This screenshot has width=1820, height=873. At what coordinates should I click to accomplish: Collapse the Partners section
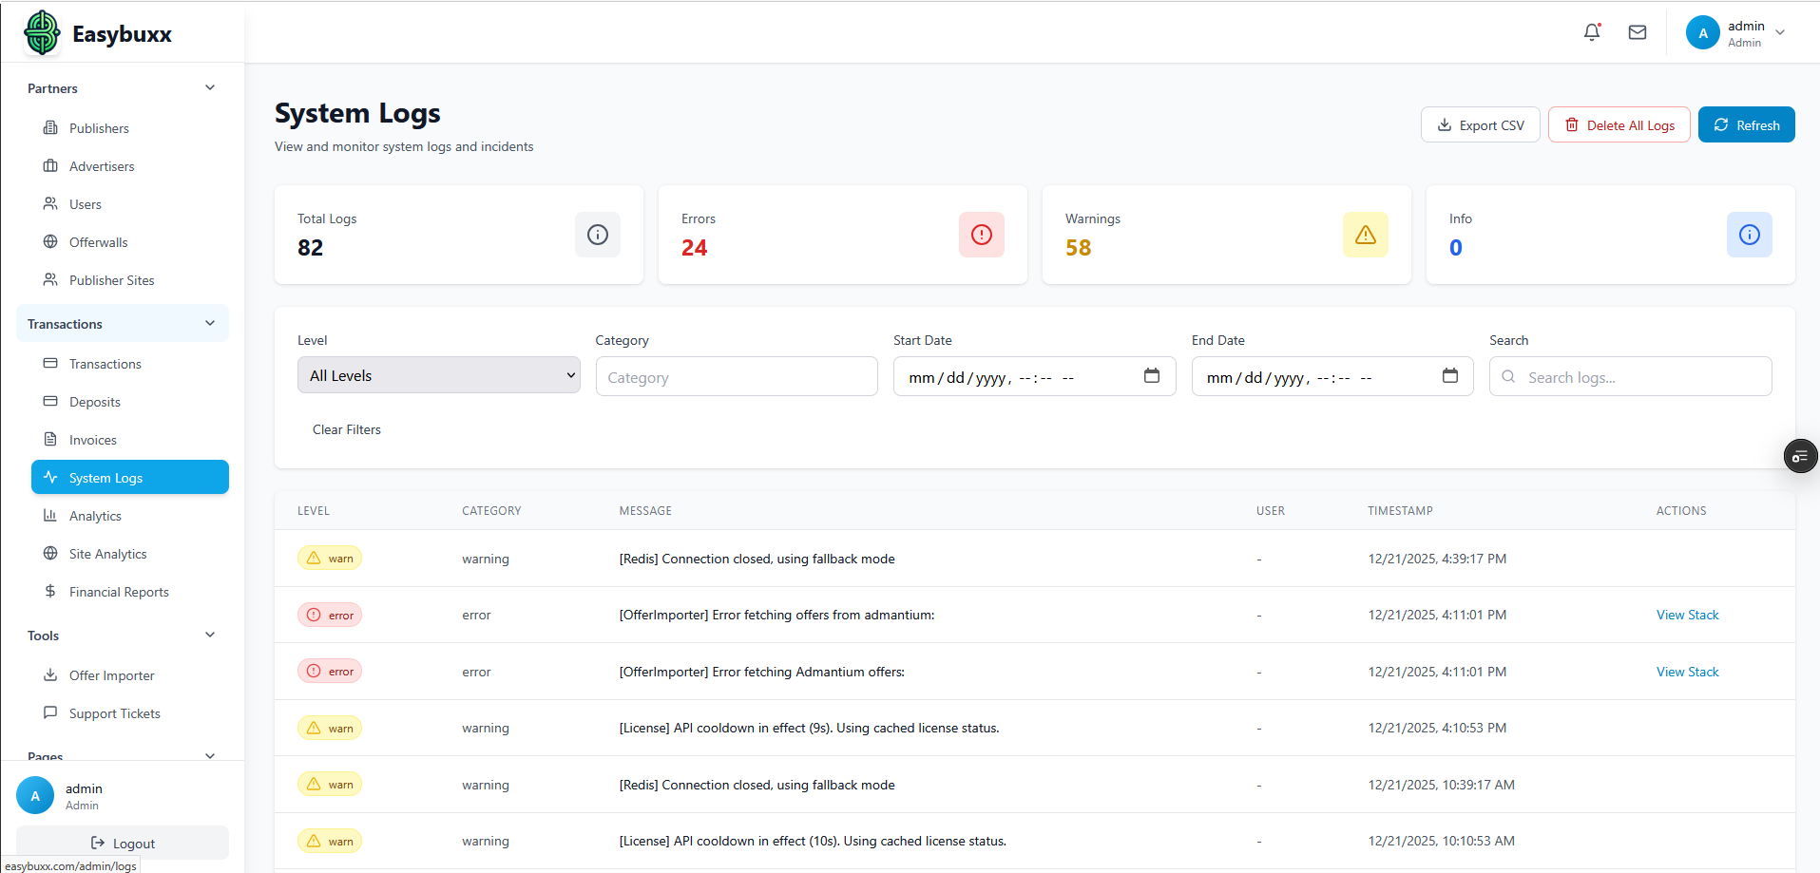tap(210, 88)
